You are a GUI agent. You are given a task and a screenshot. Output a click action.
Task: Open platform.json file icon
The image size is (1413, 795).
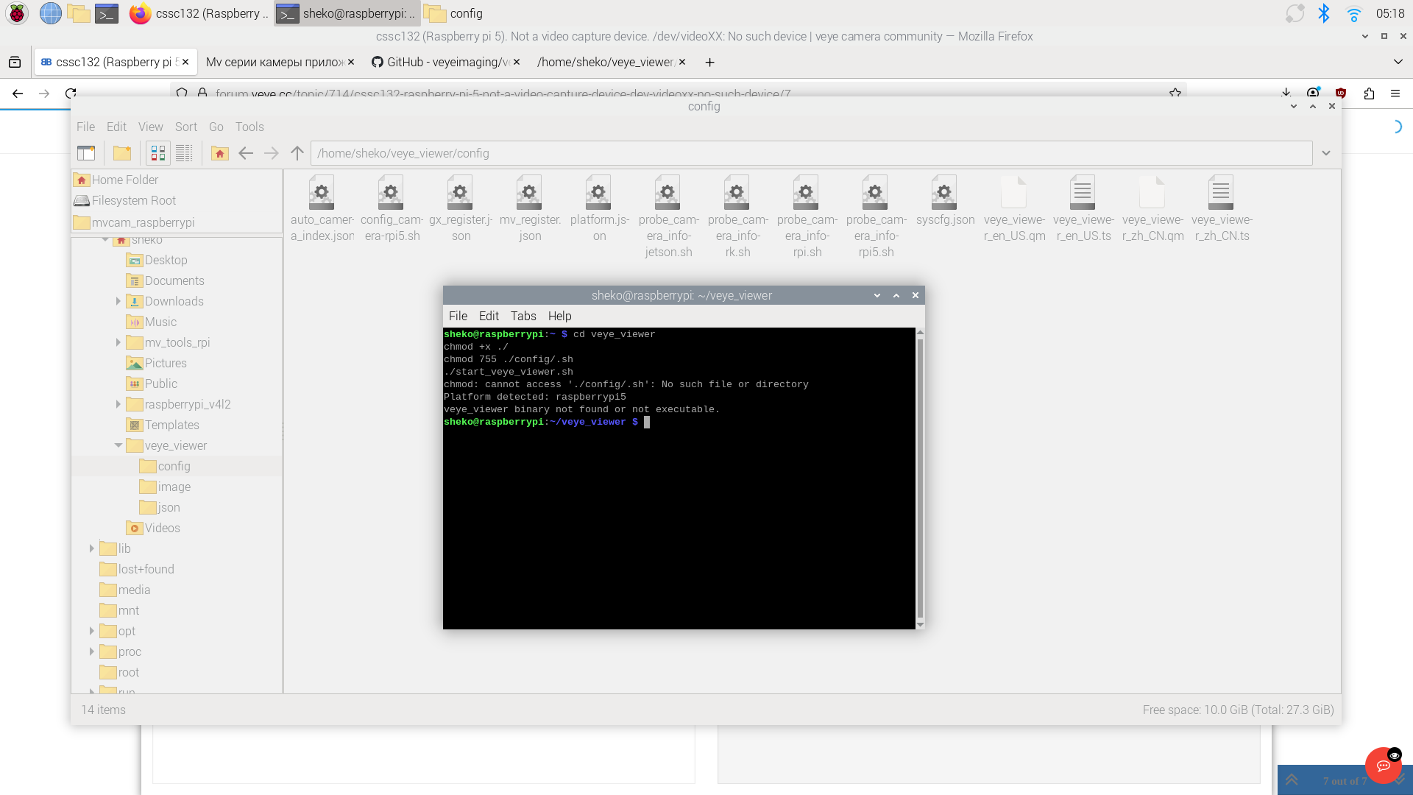tap(598, 194)
